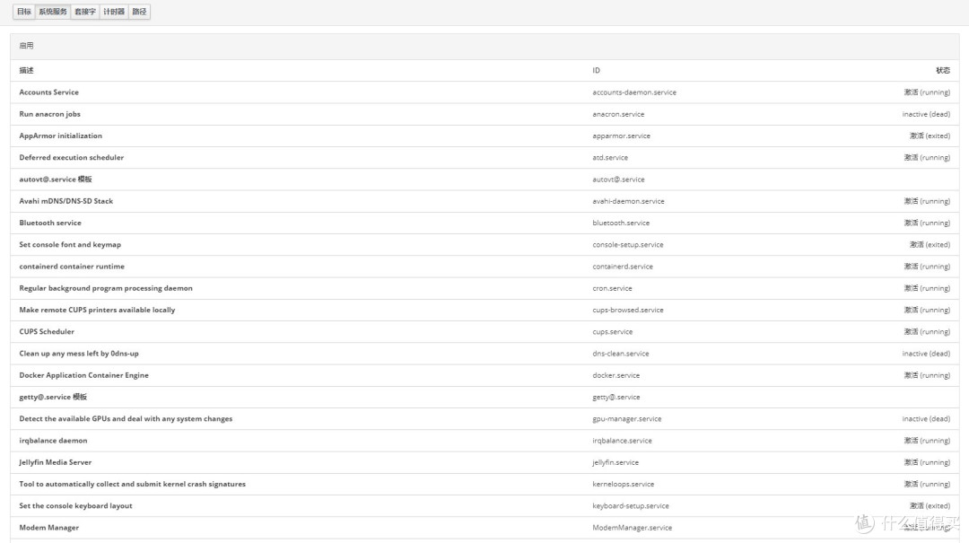Open AppArmor initialization service details

pyautogui.click(x=61, y=136)
